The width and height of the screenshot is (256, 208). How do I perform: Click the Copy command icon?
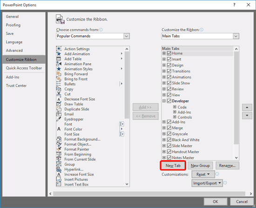pyautogui.click(x=59, y=89)
